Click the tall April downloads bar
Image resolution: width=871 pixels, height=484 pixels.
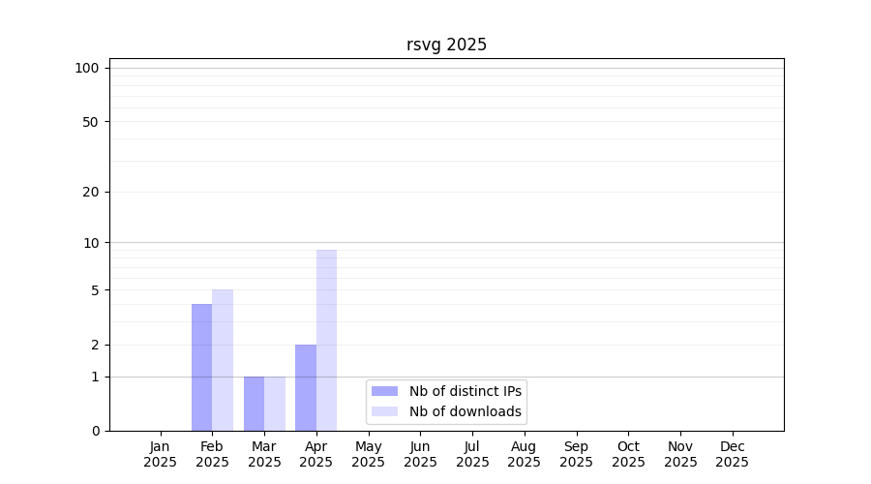pos(326,339)
